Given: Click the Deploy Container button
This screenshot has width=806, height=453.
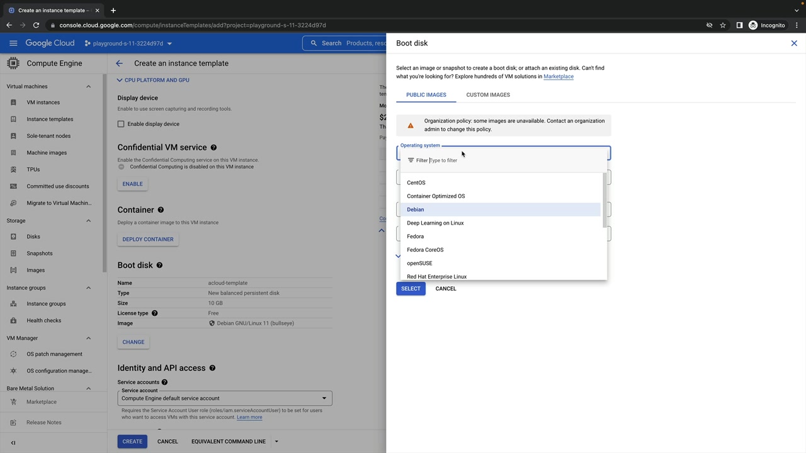Looking at the screenshot, I should [x=148, y=239].
